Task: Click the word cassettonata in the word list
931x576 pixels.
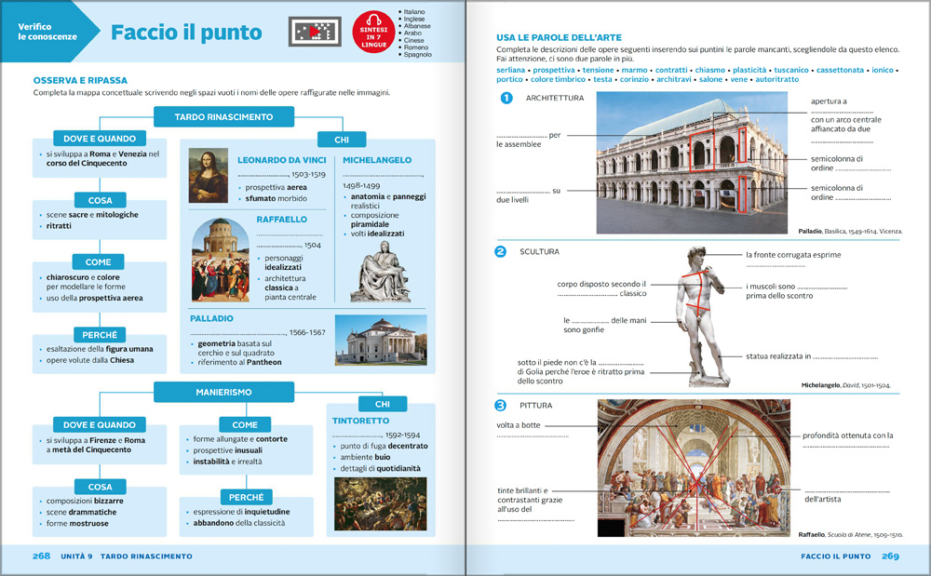Action: tap(840, 70)
